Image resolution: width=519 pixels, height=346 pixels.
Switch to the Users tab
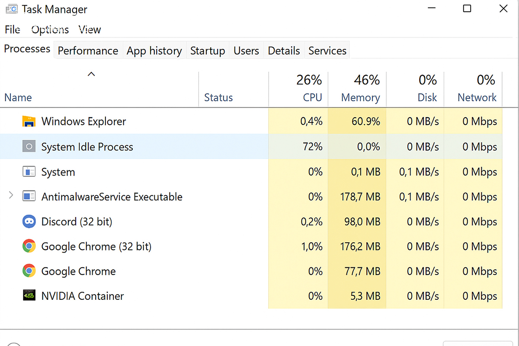point(246,51)
